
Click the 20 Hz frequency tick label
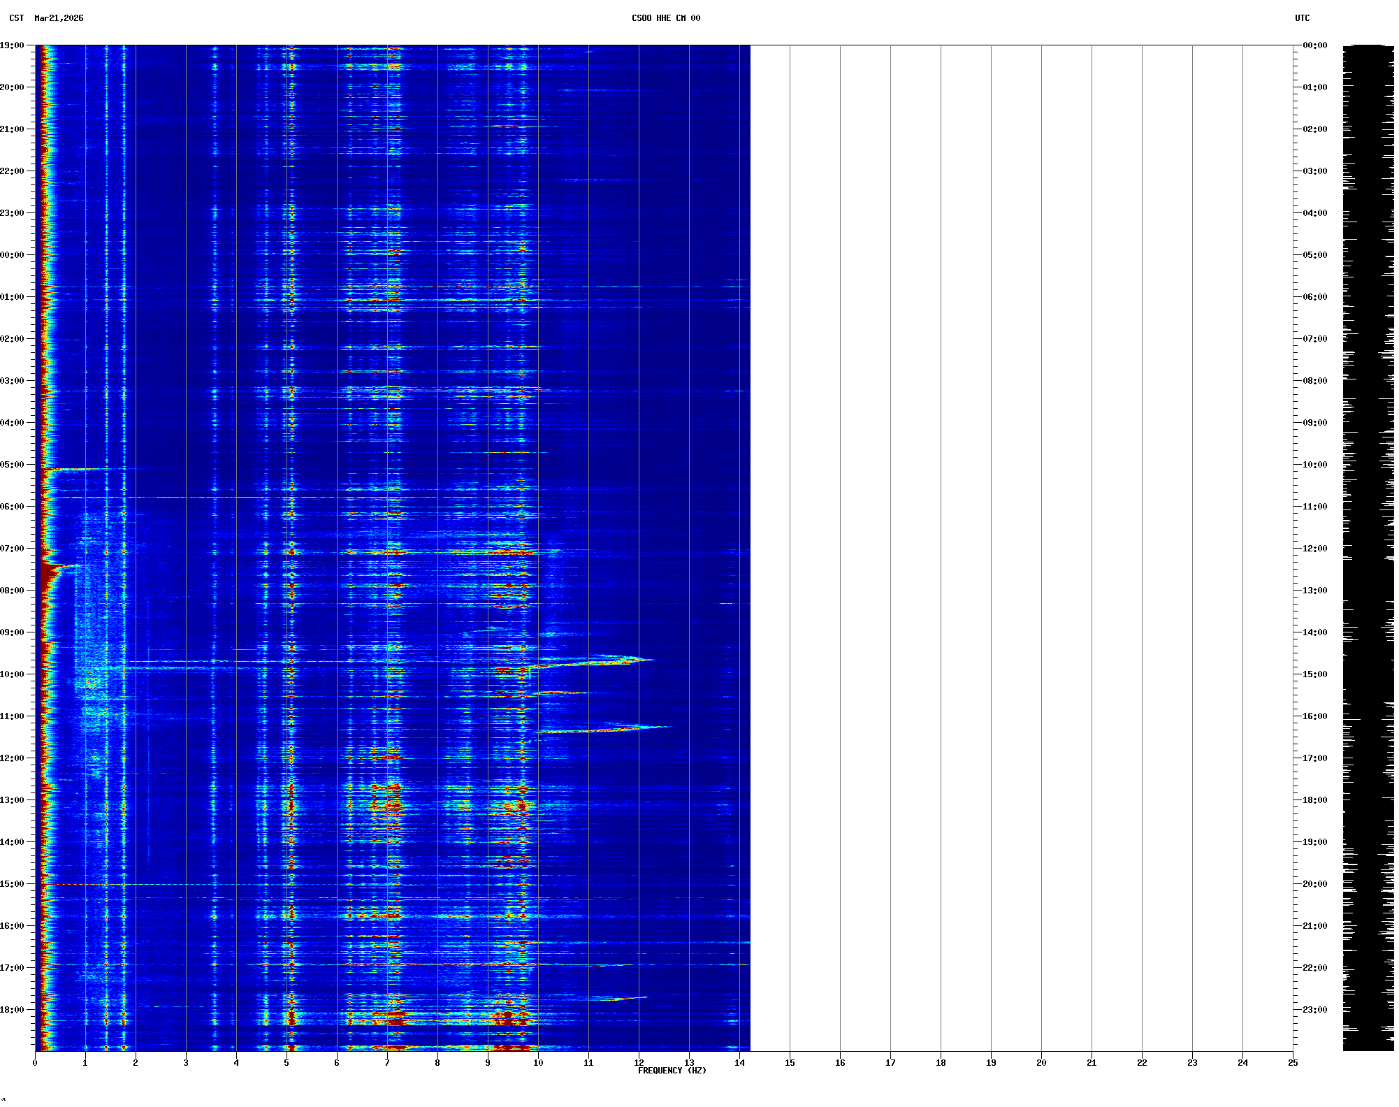point(1041,1063)
